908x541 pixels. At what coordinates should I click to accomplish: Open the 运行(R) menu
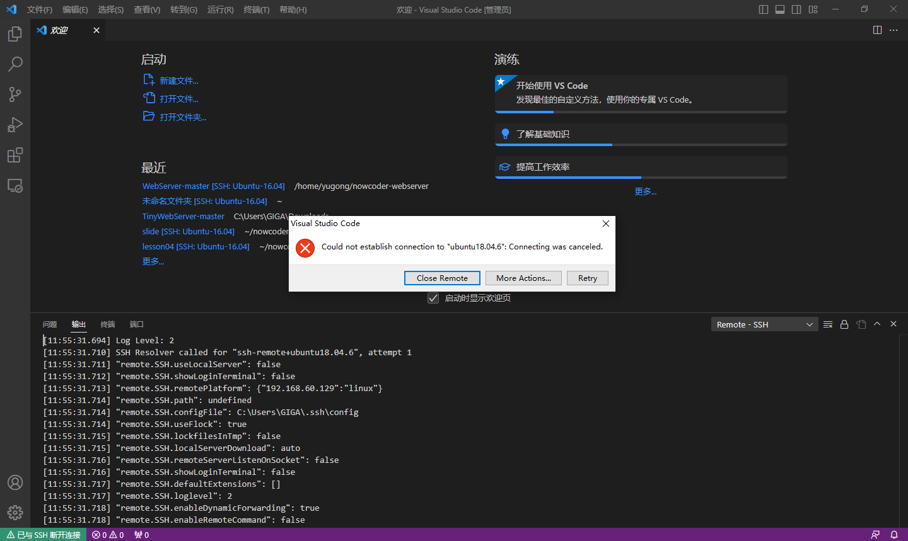[x=220, y=9]
